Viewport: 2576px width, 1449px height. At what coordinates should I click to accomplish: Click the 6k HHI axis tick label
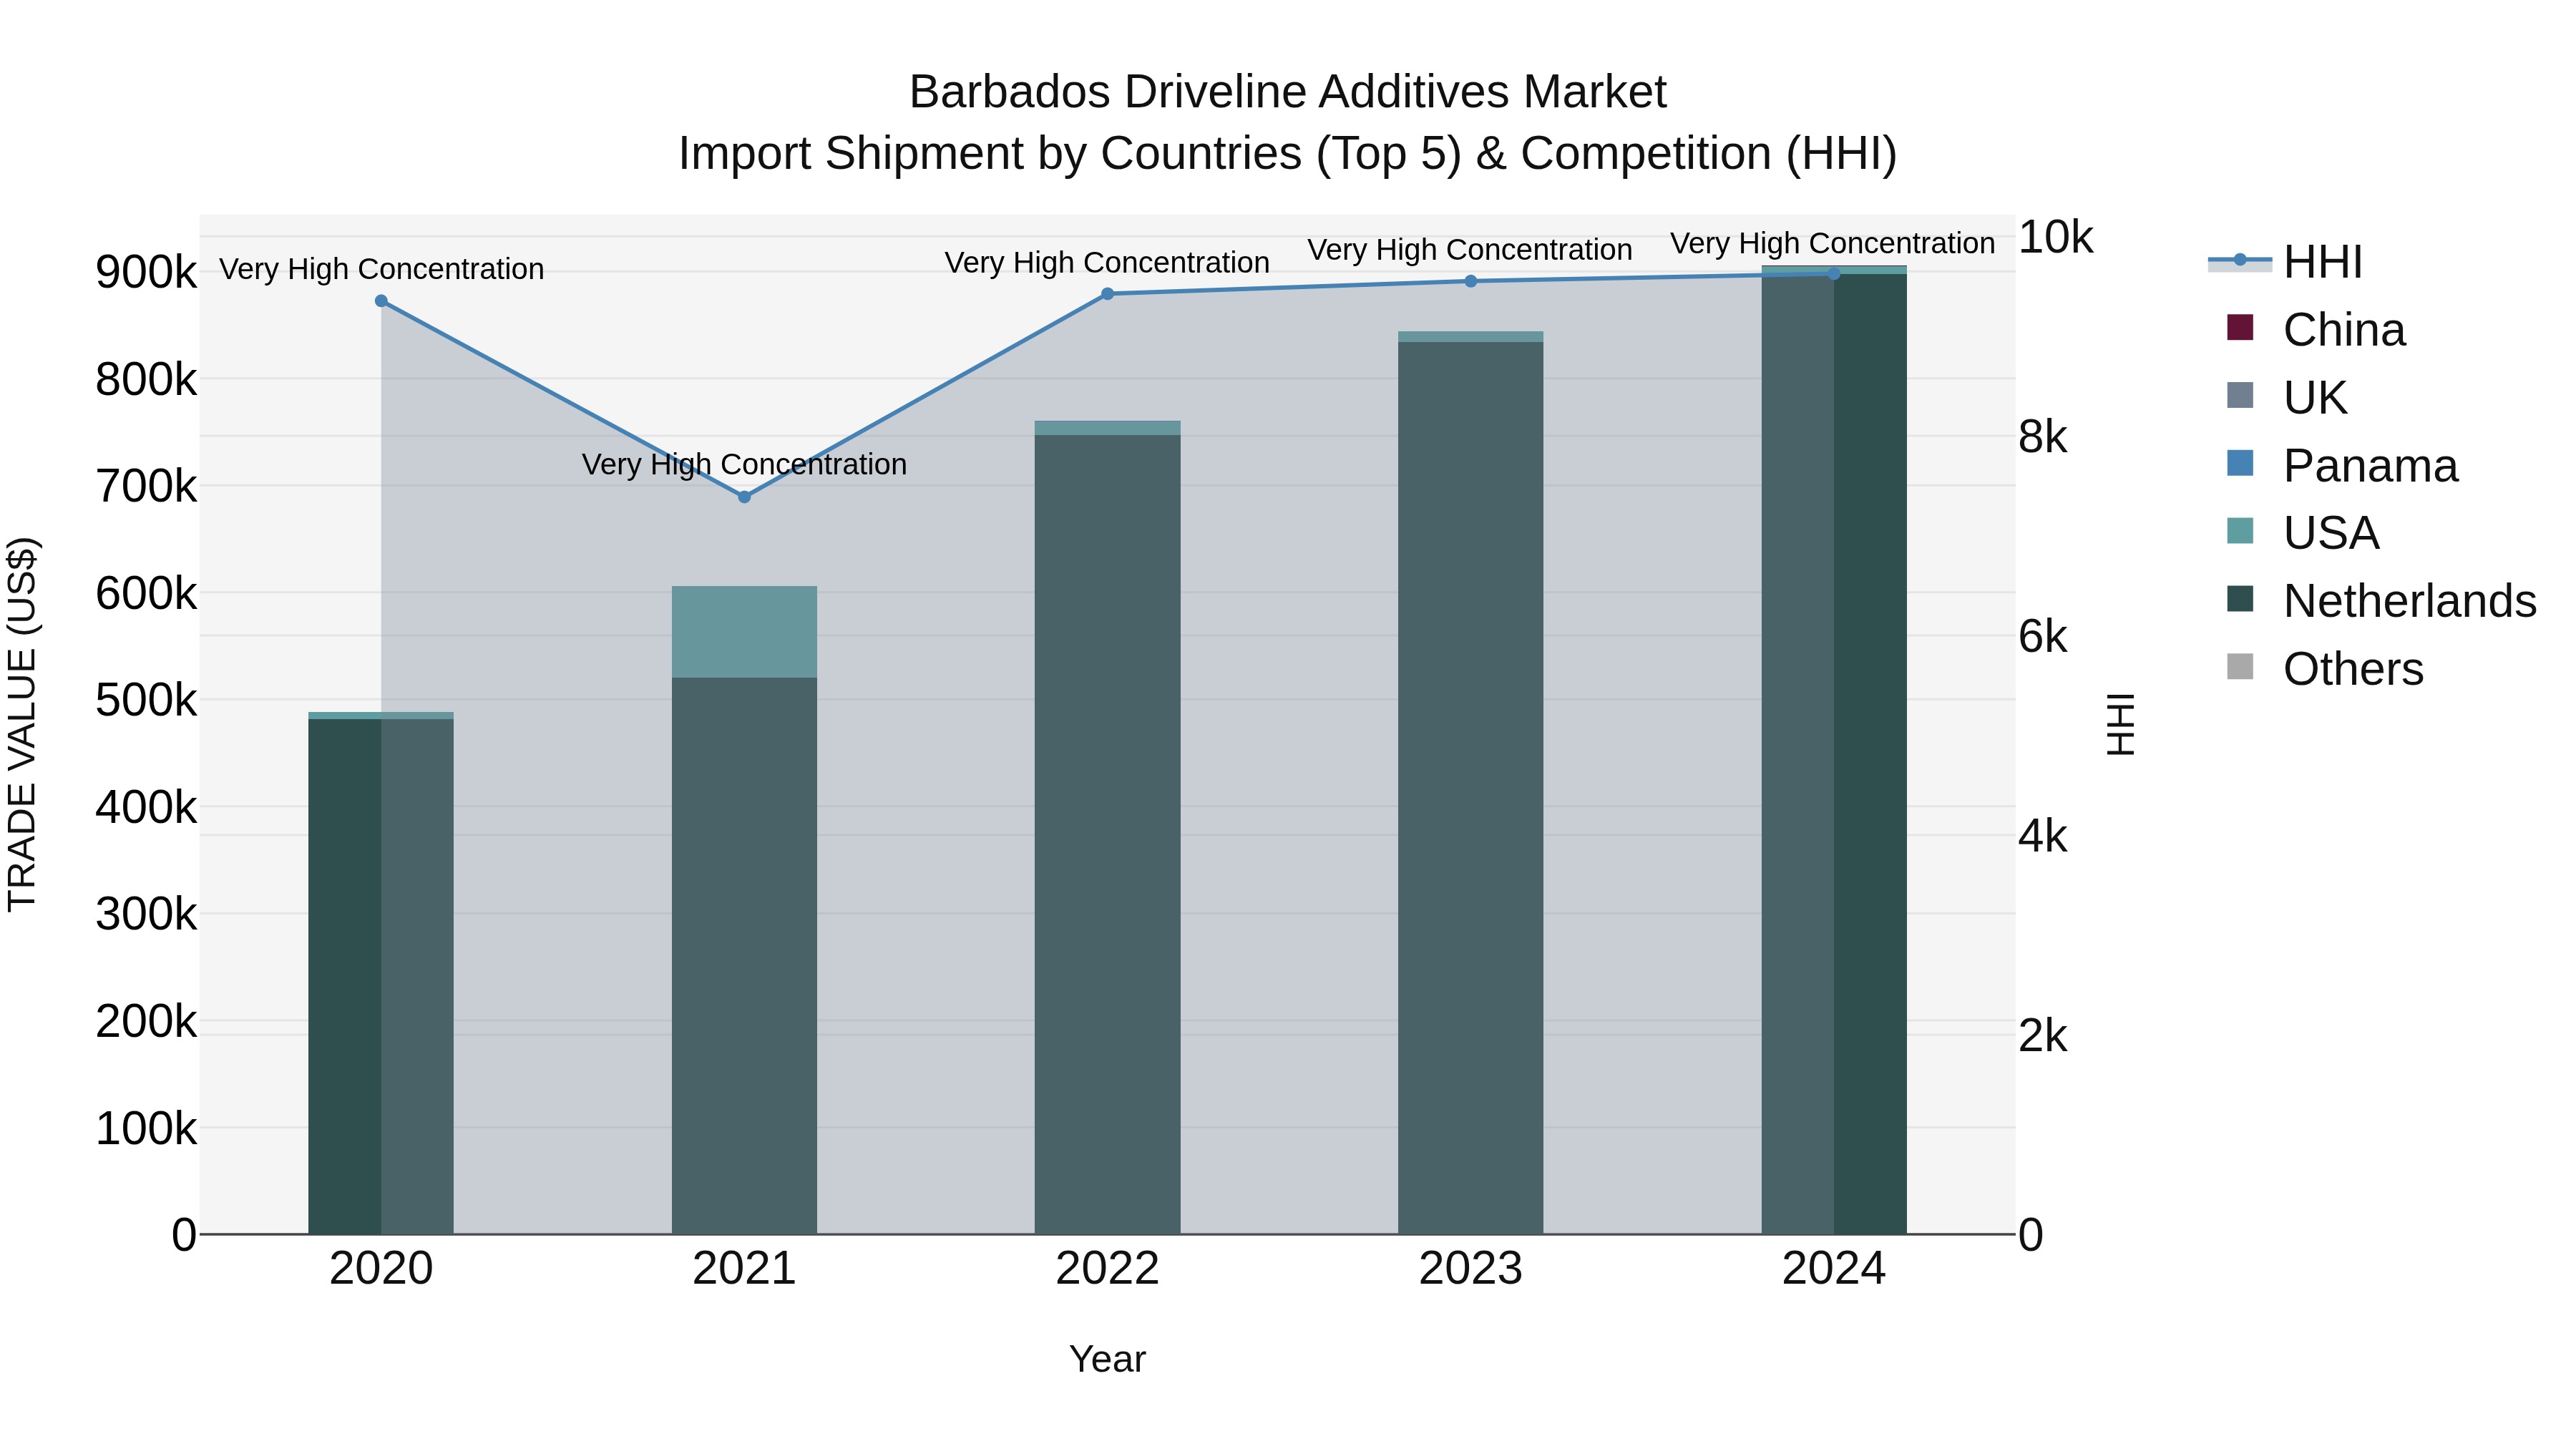2042,636
